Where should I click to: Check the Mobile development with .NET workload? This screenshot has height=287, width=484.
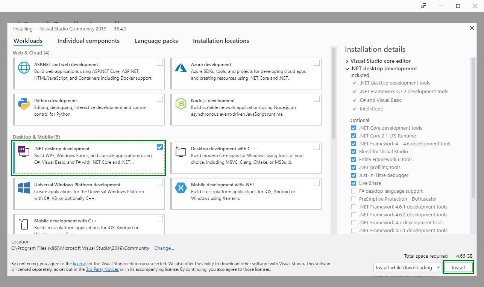pyautogui.click(x=317, y=183)
